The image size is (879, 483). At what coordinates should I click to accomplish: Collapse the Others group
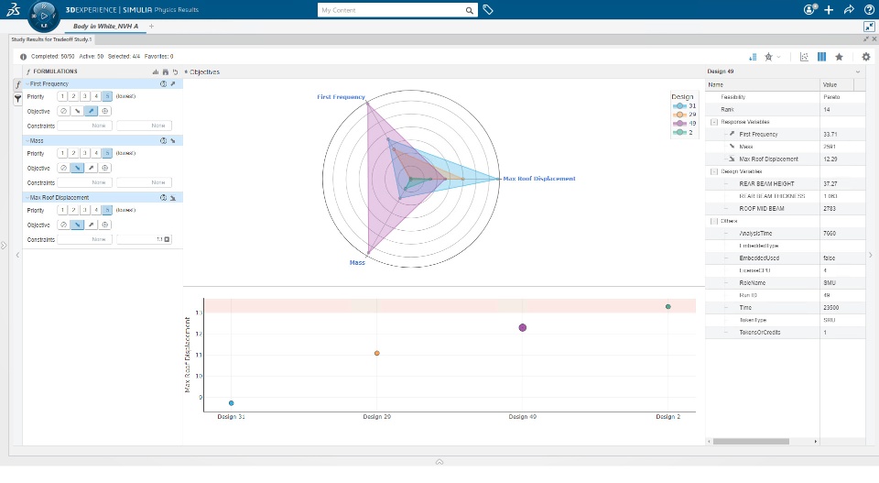[714, 221]
